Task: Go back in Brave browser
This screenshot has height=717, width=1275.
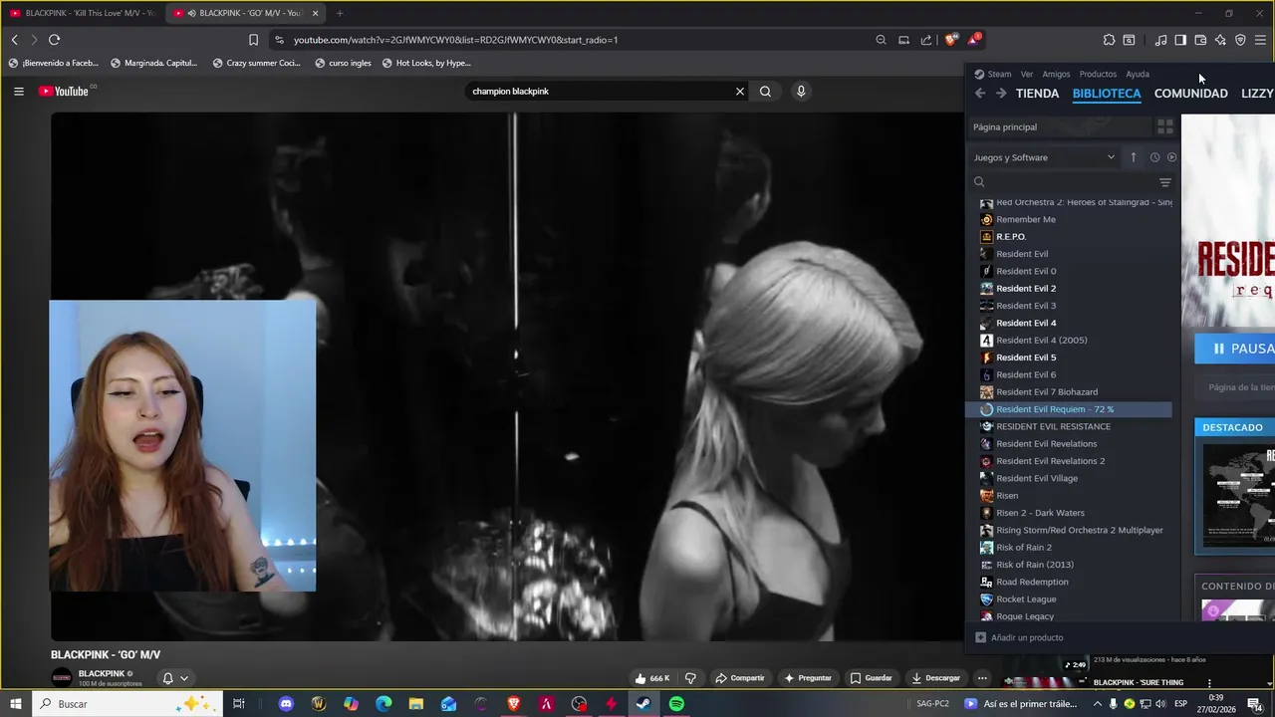Action: coord(14,40)
